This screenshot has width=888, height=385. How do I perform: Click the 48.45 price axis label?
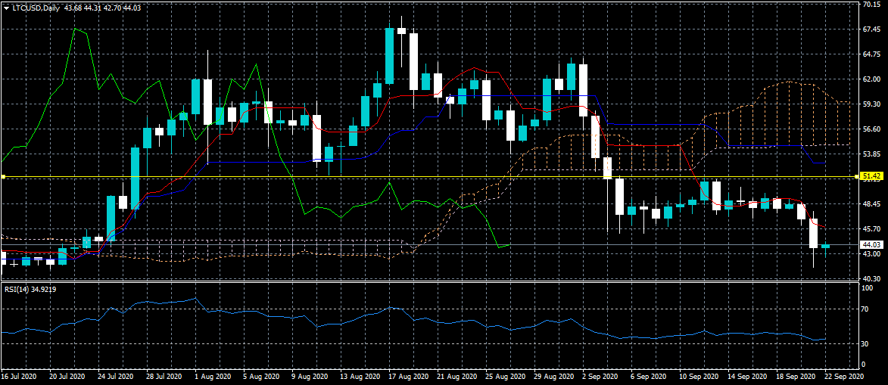[871, 203]
